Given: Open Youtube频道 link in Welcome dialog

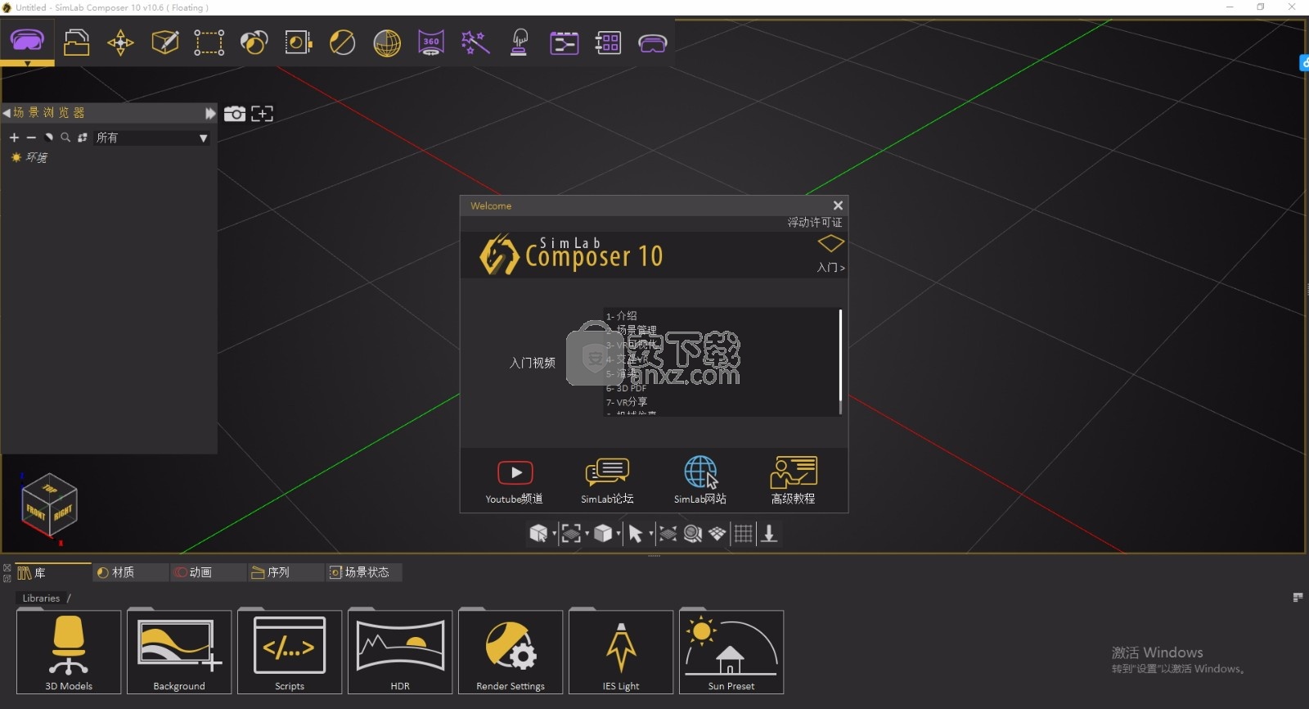Looking at the screenshot, I should pyautogui.click(x=515, y=481).
